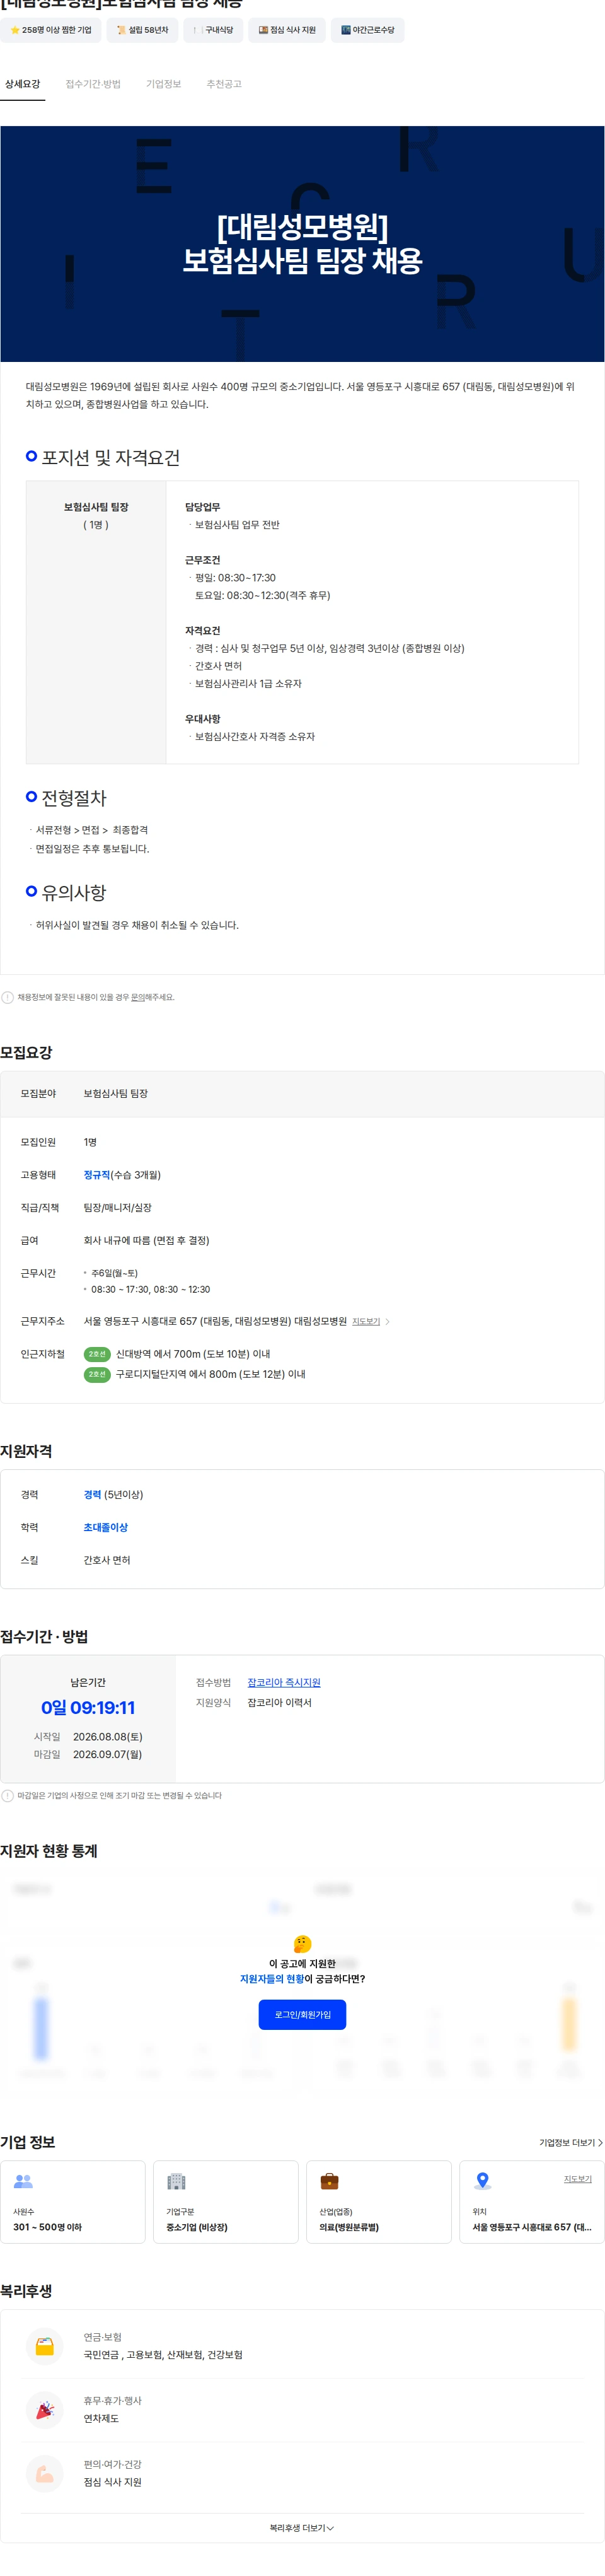Click the 점심 식사 지원 tag
The image size is (605, 2576).
287,30
